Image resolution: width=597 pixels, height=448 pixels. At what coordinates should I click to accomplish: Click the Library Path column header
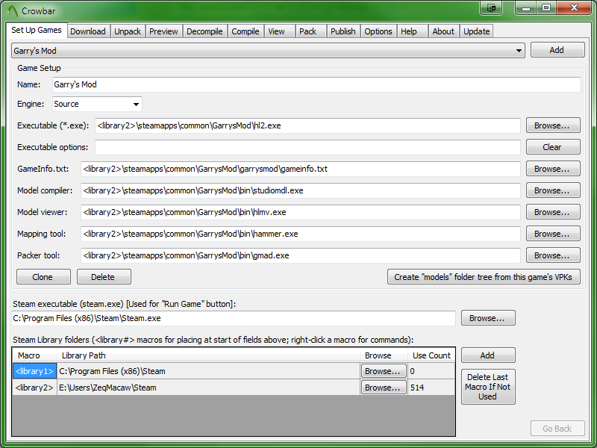(x=209, y=355)
